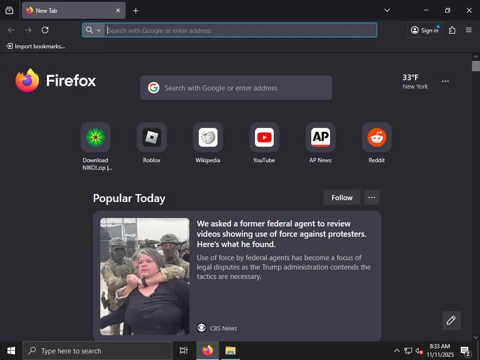Click the scrollbar down arrow
480x360 pixels.
476,337
